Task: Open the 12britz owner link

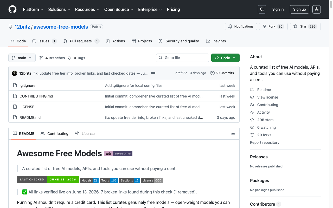Action: pos(22,27)
